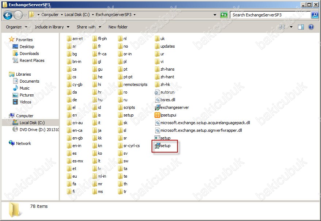321x221 pixels.
Task: Open the view options arrow beside view icon
Action: pos(291,27)
